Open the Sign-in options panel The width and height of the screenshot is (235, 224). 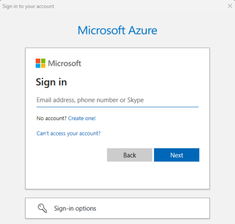pos(117,208)
